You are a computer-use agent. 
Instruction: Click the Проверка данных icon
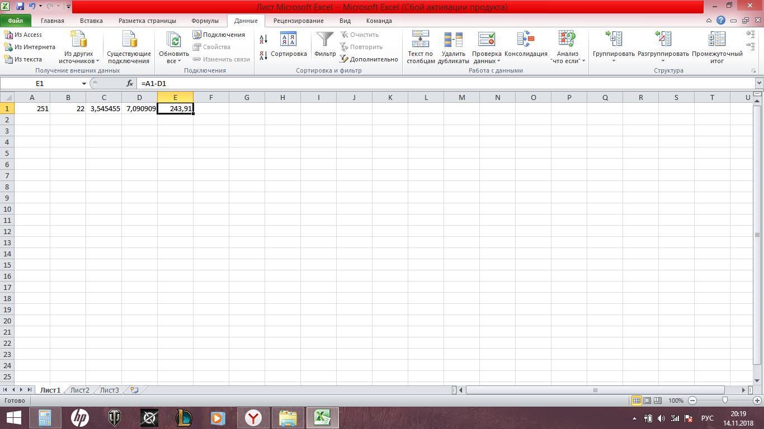tap(486, 39)
